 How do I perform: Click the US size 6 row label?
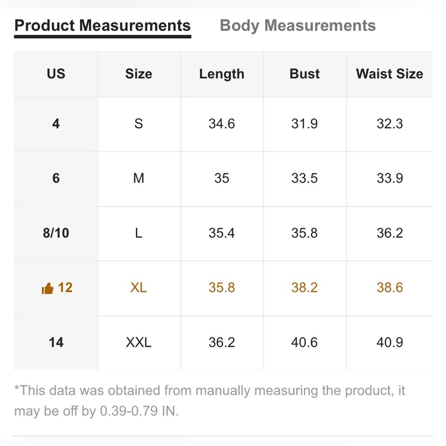(56, 179)
